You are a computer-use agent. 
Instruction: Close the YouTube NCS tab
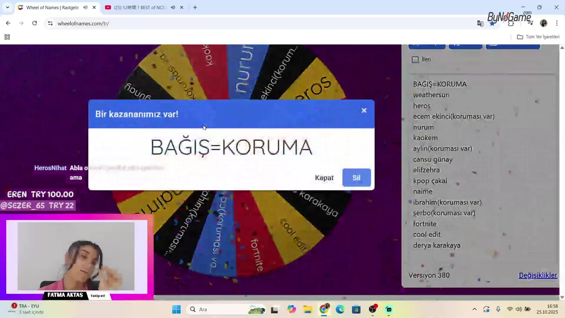click(x=181, y=8)
